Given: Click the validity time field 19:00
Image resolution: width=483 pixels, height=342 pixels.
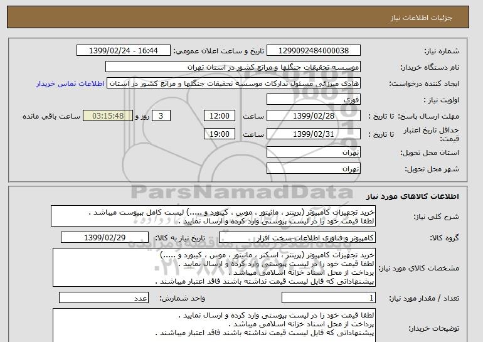Looking at the screenshot, I should point(220,134).
